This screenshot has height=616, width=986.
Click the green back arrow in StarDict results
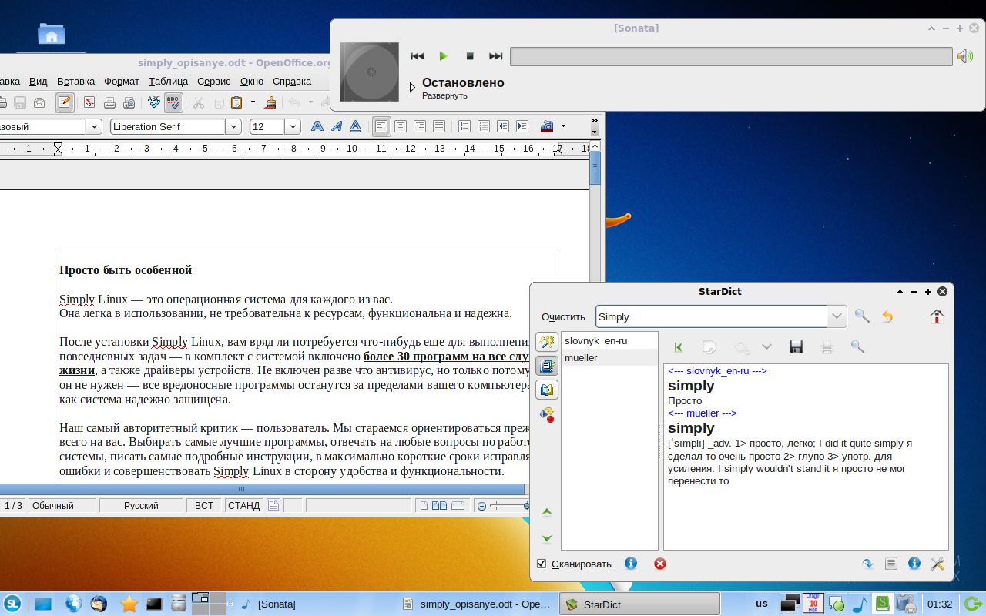pos(679,347)
